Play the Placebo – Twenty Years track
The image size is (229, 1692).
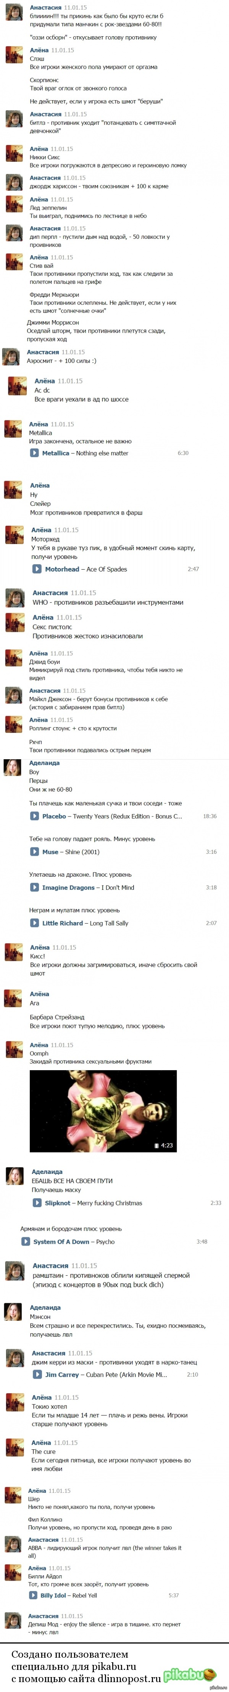[35, 816]
